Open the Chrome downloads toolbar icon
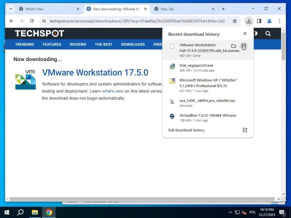291x218 pixels. [249, 21]
